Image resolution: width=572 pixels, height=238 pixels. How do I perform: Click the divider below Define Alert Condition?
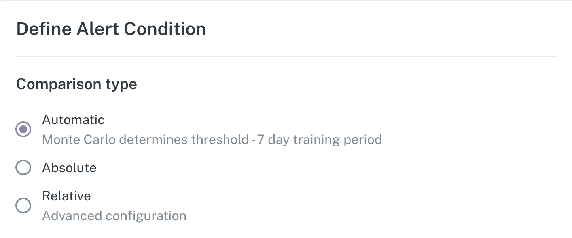pos(287,57)
